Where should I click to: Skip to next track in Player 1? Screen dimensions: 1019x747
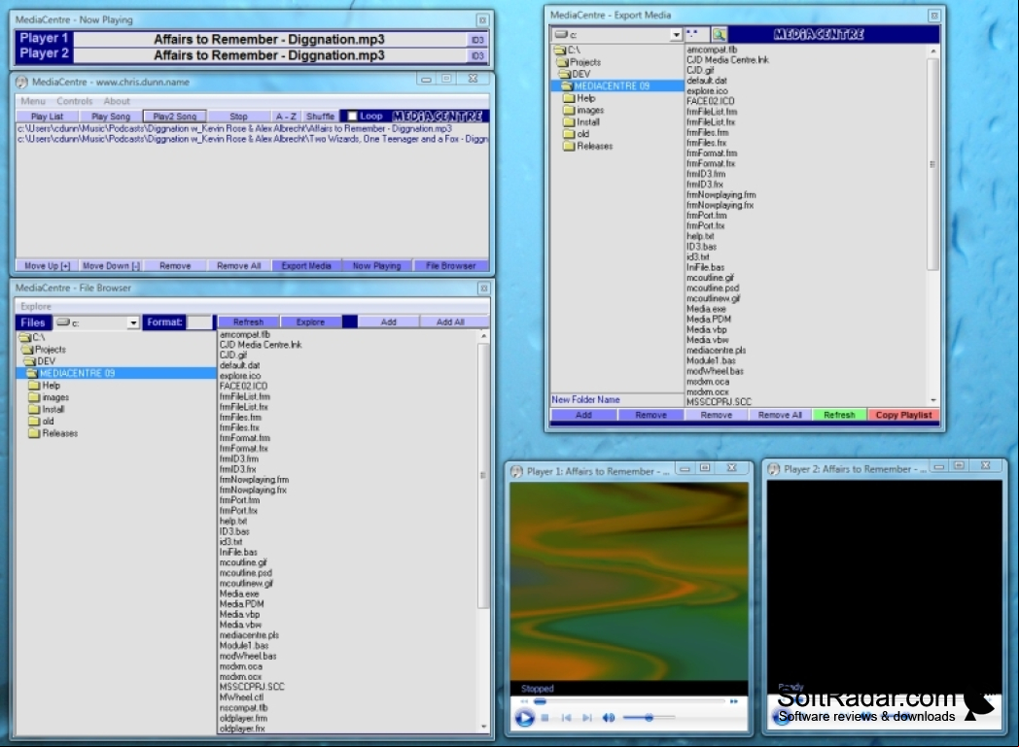coord(587,718)
